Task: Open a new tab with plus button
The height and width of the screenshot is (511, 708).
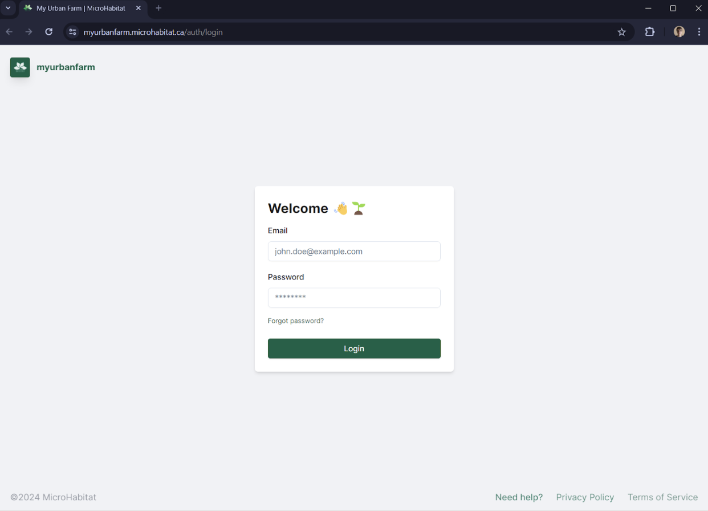Action: point(158,8)
